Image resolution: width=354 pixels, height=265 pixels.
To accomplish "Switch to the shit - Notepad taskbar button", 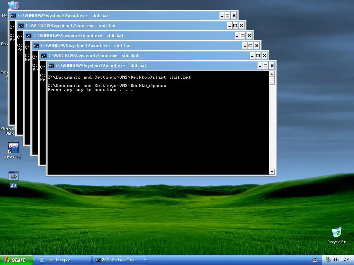I will [x=64, y=260].
